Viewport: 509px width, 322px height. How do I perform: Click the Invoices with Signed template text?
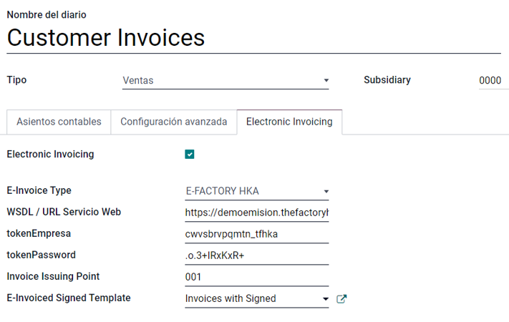[231, 298]
